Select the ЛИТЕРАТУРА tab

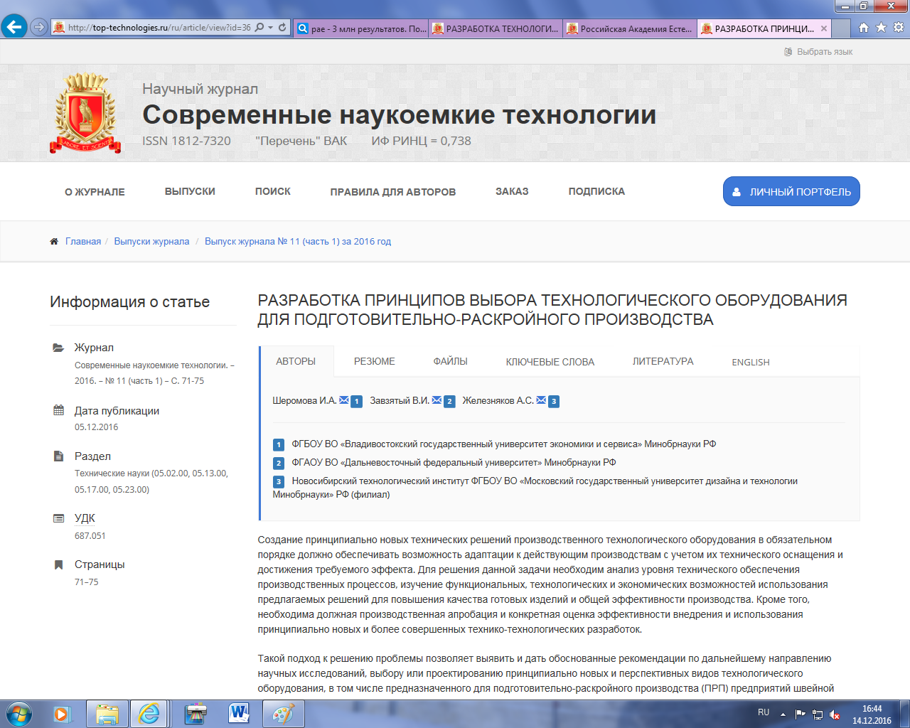pos(663,361)
